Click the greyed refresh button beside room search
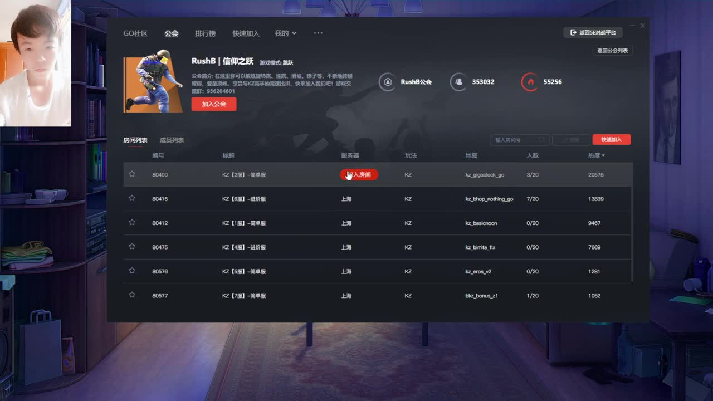The image size is (713, 401). (x=571, y=140)
